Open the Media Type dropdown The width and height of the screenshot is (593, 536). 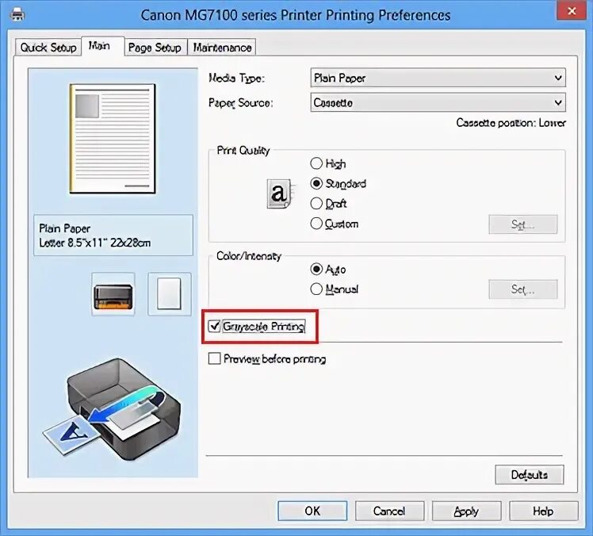point(438,78)
